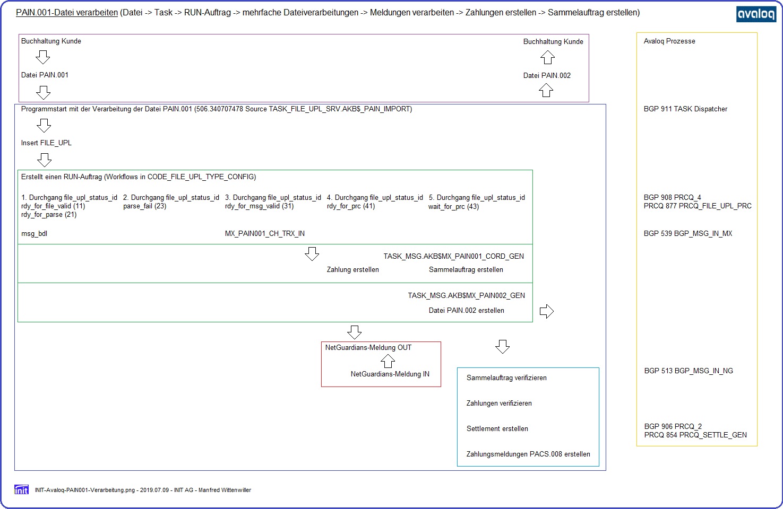Click the down arrow above Insert FILE_UPL
Viewport: 783px width, 509px height.
44,126
